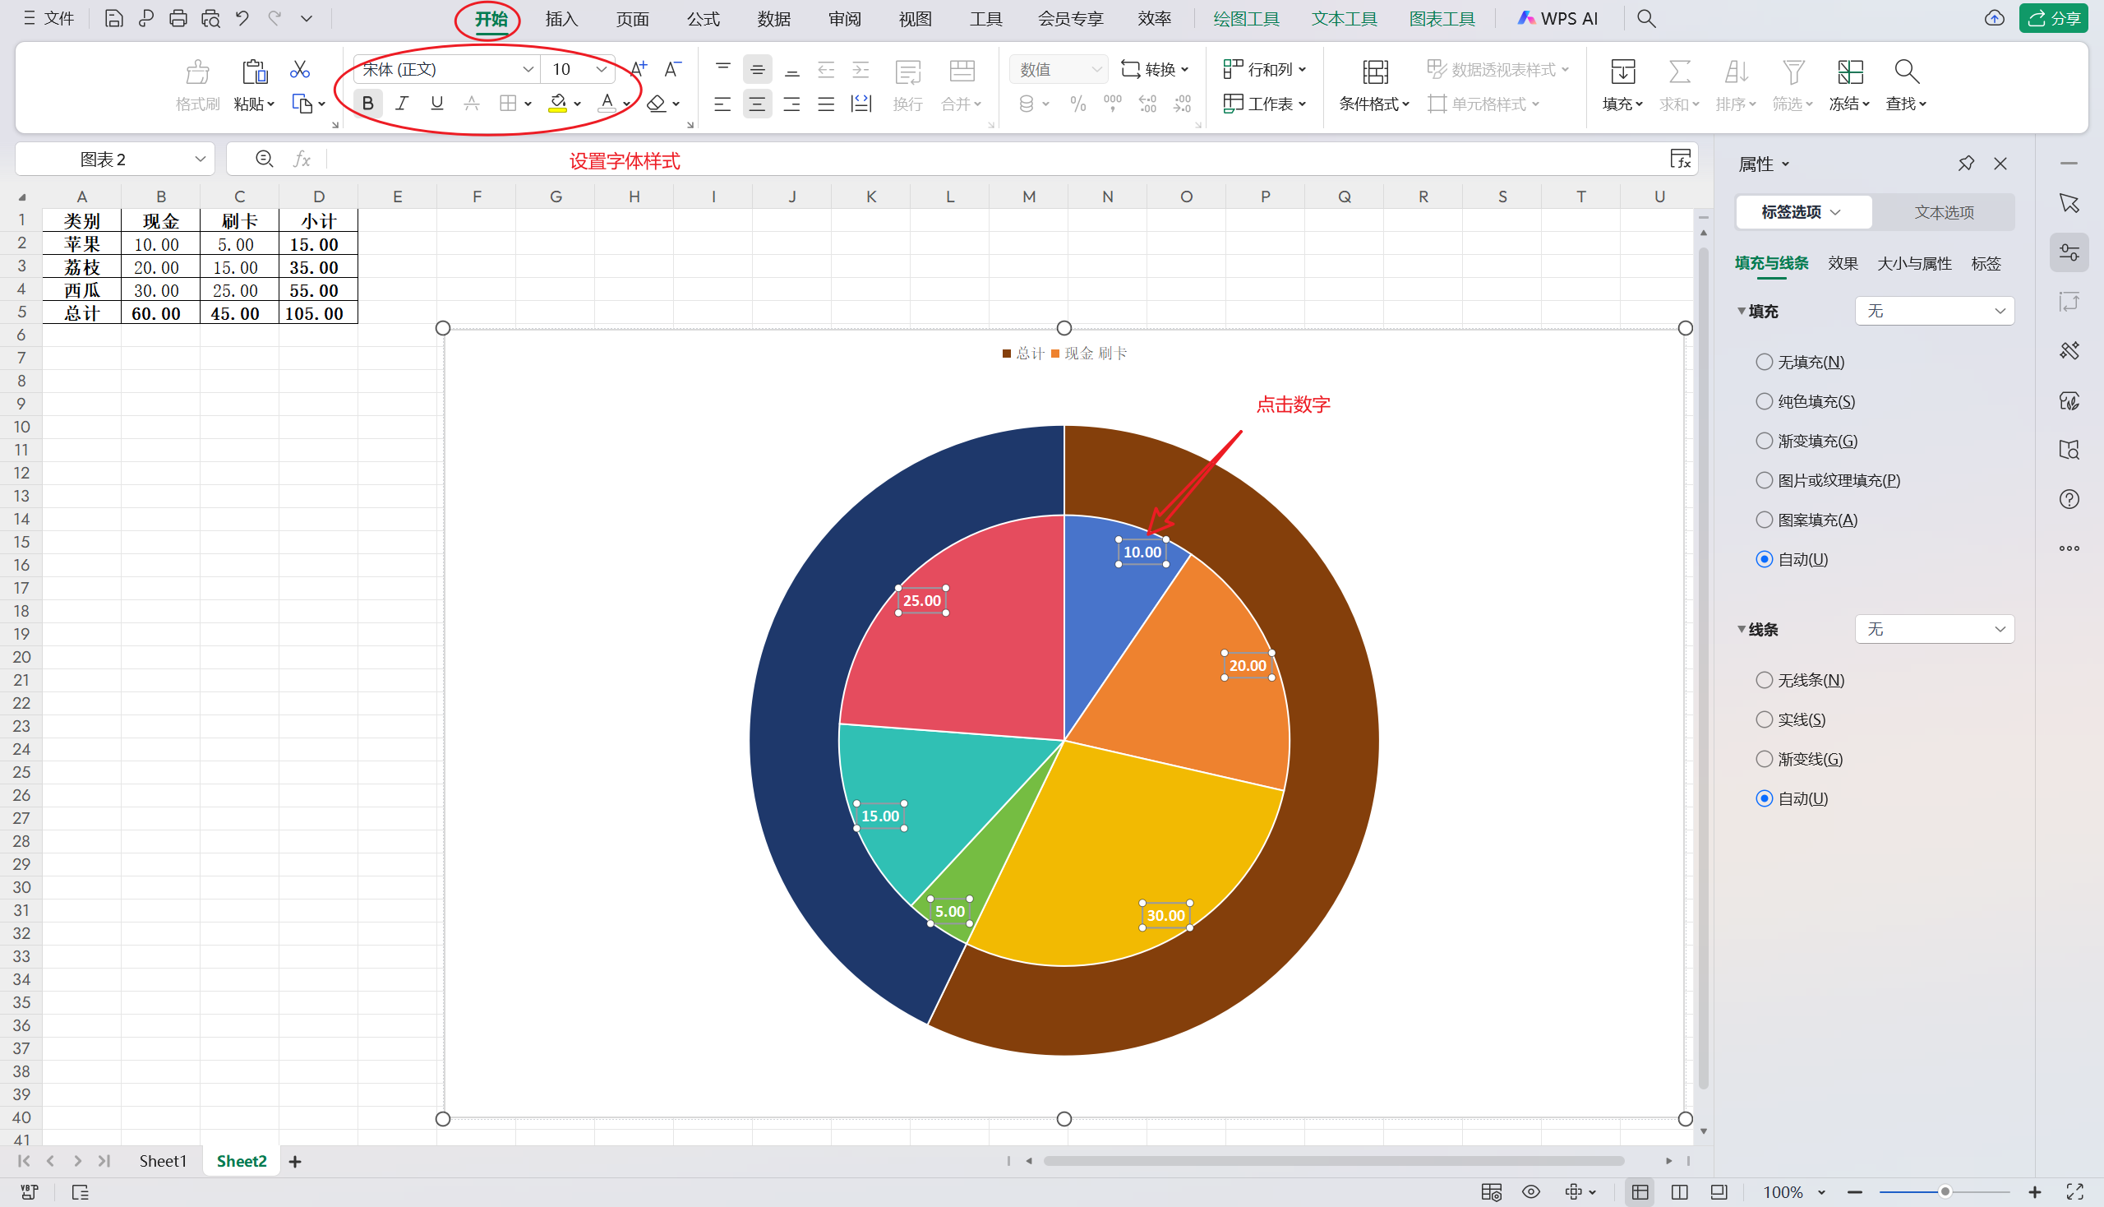Click the Sum (求和) sigma icon

click(1680, 72)
